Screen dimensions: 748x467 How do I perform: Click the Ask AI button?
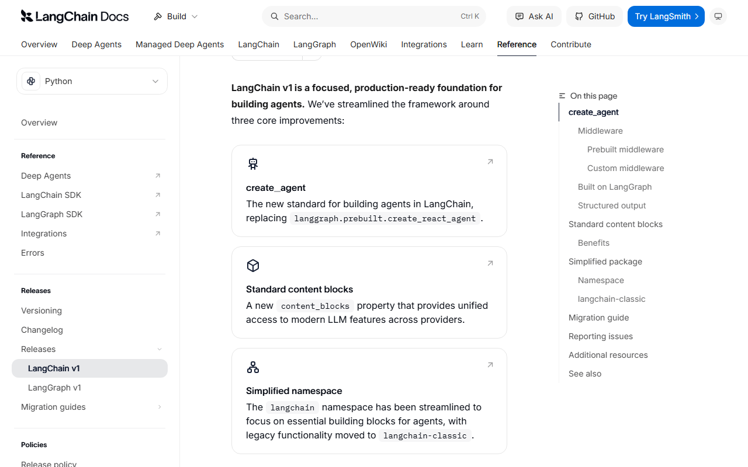coord(534,16)
